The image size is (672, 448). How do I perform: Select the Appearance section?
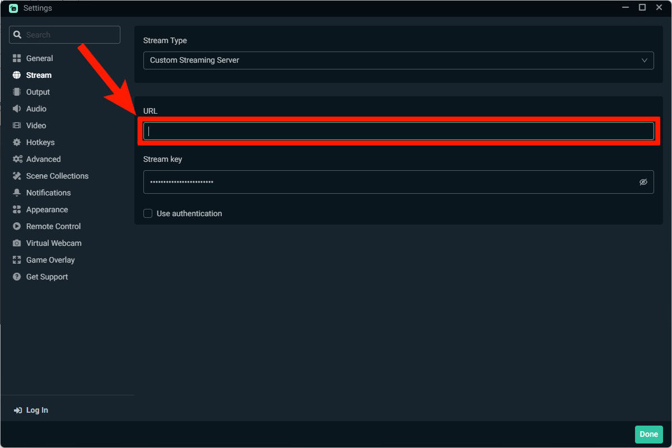click(45, 209)
